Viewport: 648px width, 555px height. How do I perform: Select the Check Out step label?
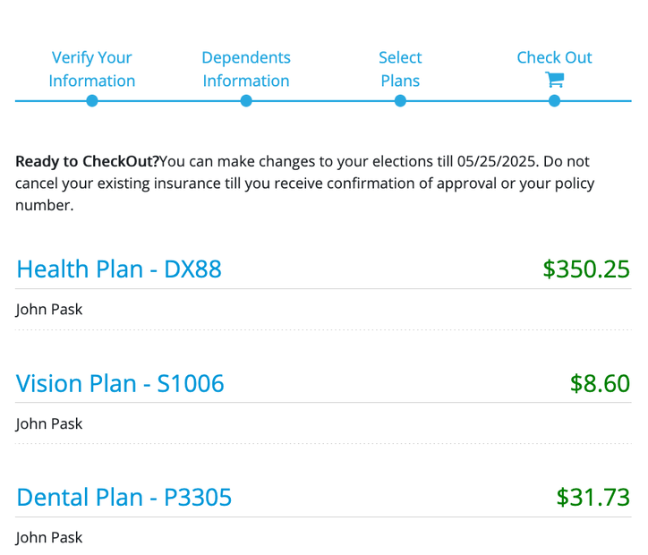click(554, 57)
